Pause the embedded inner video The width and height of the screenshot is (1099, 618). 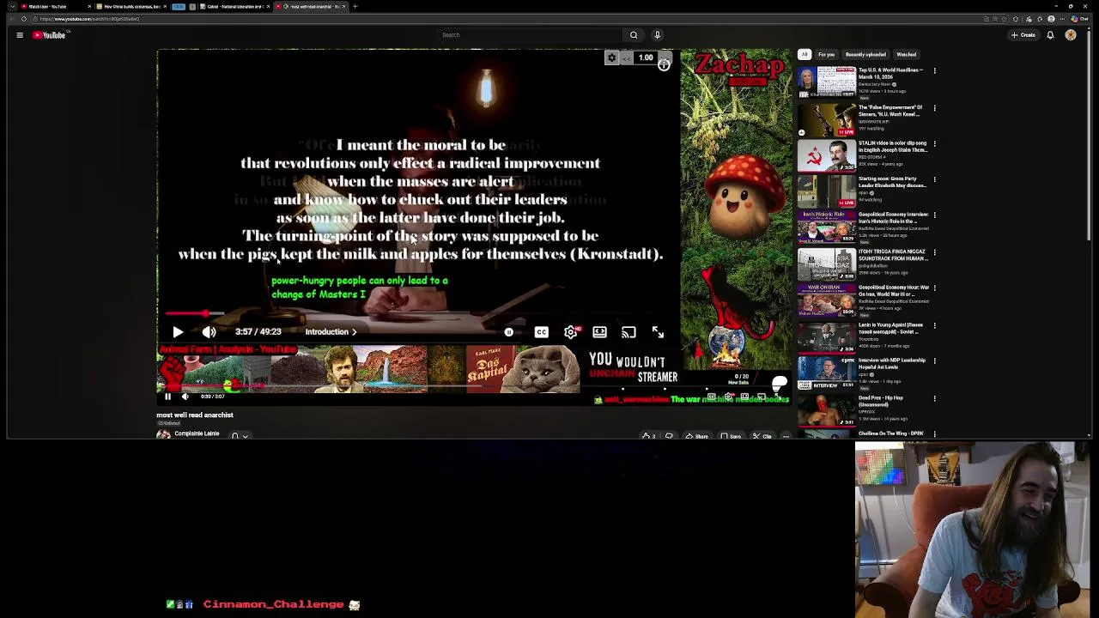click(167, 397)
